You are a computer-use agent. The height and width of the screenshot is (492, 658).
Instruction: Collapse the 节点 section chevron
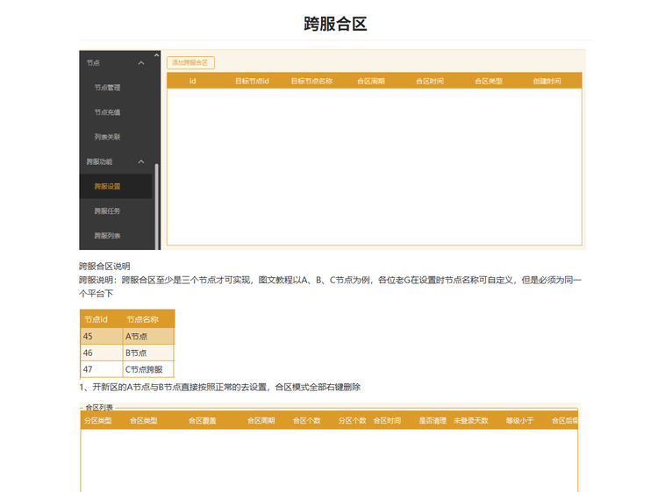pos(141,63)
